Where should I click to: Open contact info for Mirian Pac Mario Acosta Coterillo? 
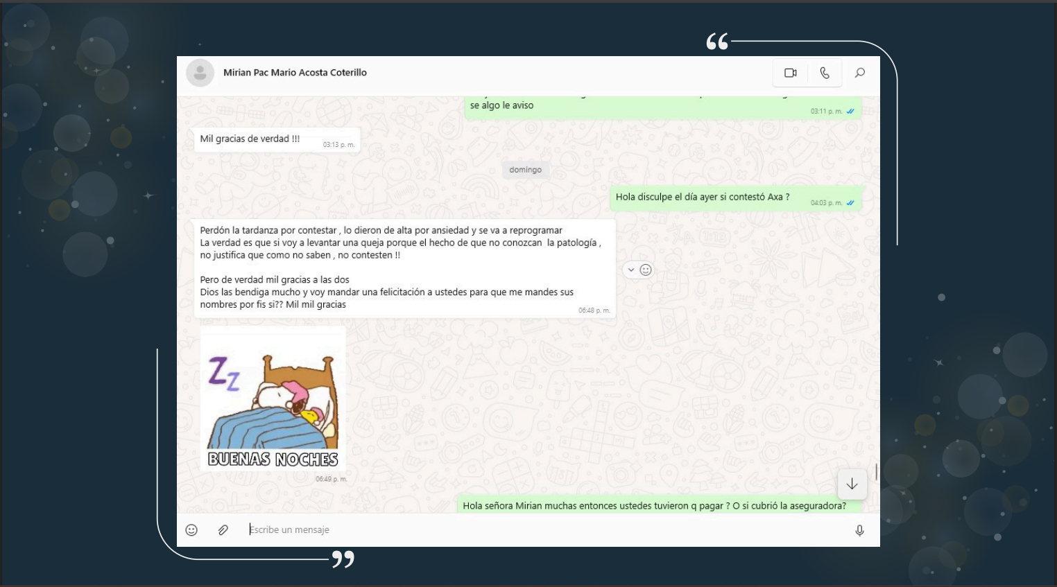point(295,73)
